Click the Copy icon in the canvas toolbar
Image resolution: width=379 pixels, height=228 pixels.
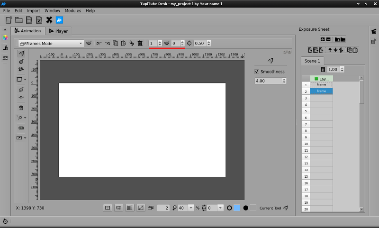click(116, 43)
